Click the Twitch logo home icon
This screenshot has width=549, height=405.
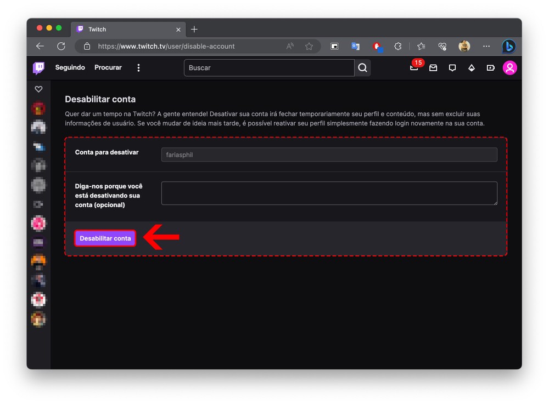point(38,68)
